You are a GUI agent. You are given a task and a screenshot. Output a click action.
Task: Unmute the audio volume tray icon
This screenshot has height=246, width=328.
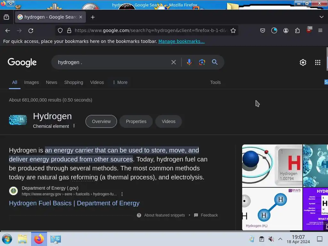coord(271,239)
